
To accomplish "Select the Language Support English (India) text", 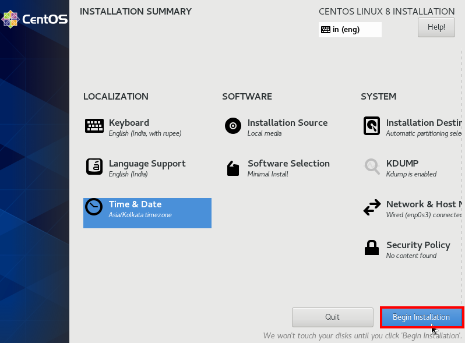I will coord(128,174).
